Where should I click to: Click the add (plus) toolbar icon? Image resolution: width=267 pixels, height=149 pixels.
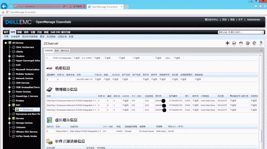coord(227,43)
